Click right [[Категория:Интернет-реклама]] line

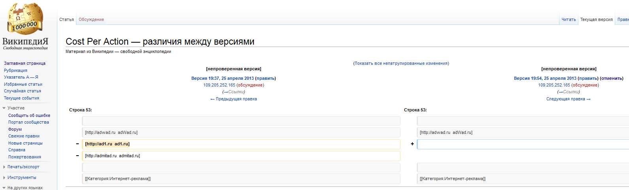pos(523,179)
